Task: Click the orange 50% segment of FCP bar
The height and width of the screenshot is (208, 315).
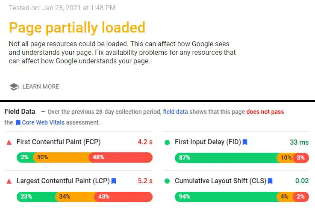Action: pyautogui.click(x=61, y=157)
